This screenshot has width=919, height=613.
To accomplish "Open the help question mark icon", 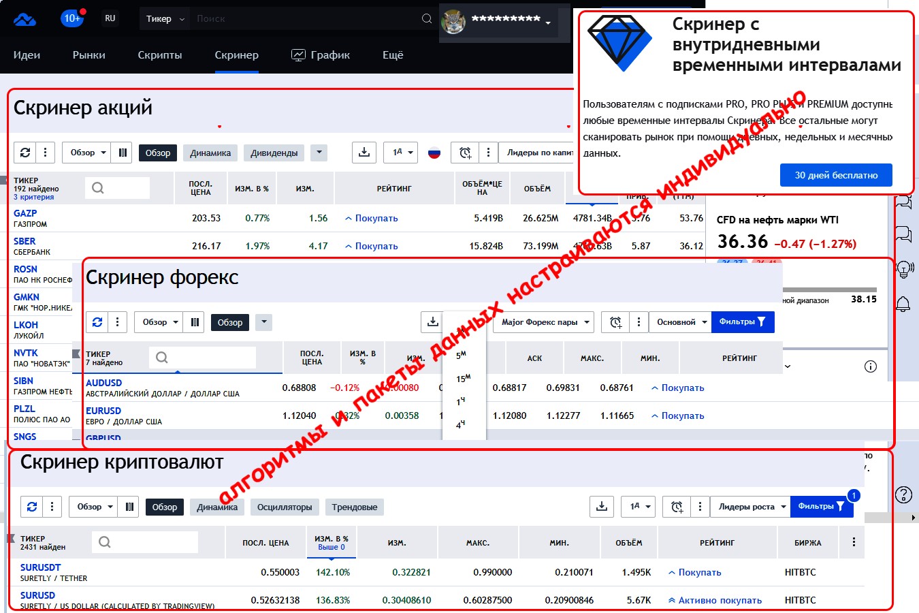I will (x=903, y=495).
